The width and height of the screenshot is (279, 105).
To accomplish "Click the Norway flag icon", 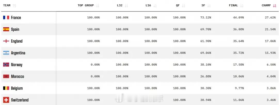I will point(6,65).
